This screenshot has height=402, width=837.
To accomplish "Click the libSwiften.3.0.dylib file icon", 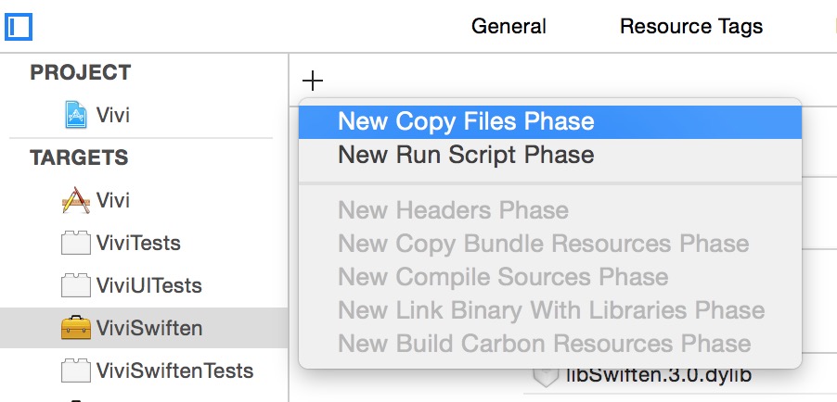I will 545,376.
